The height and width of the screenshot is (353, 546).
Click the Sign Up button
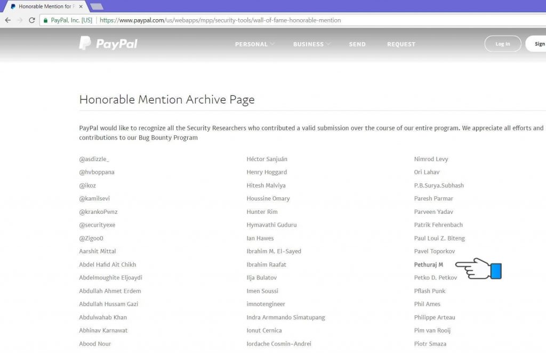(536, 44)
